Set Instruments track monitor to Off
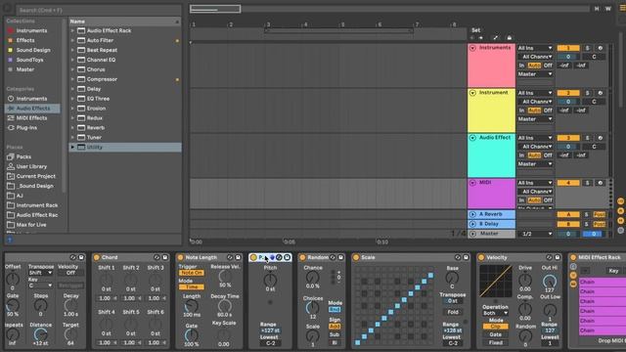626x352 pixels. (548, 66)
